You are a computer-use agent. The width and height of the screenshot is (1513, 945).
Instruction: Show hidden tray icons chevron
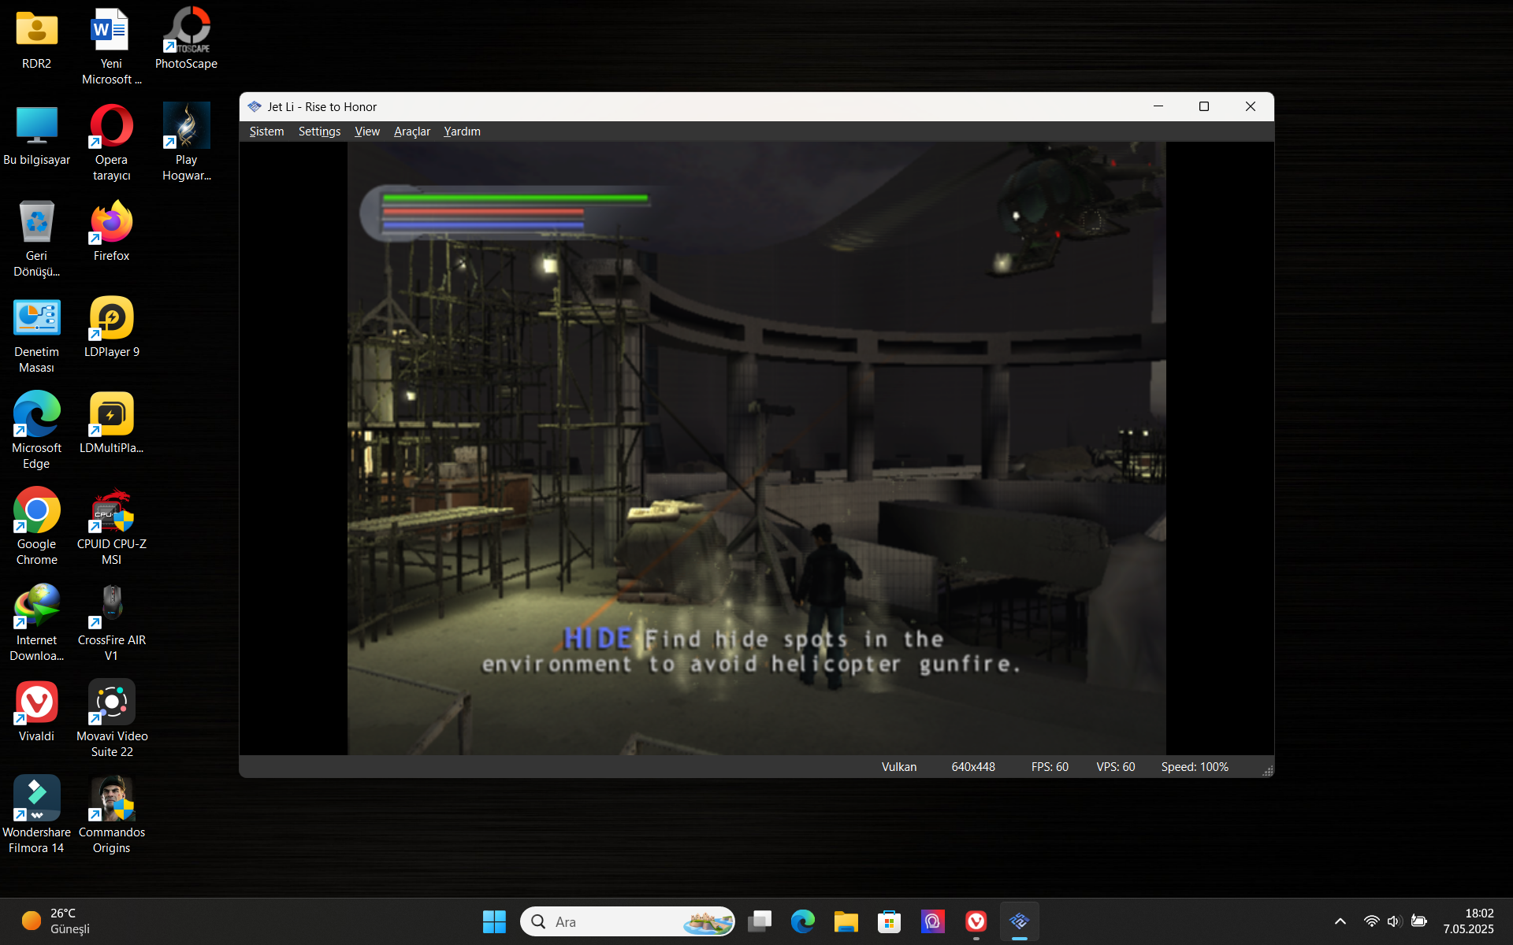coord(1340,921)
